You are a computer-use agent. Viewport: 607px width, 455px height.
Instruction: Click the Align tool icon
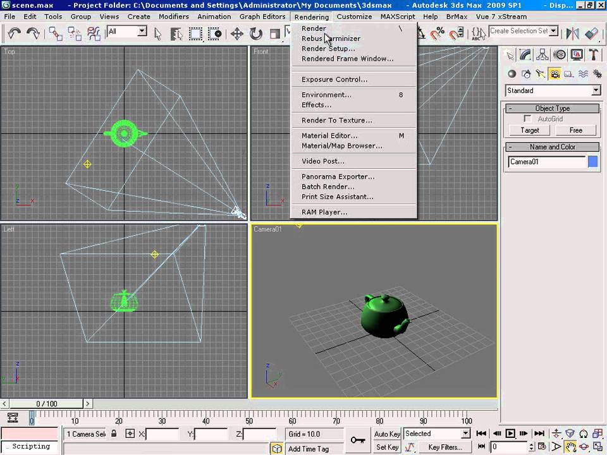[x=592, y=33]
